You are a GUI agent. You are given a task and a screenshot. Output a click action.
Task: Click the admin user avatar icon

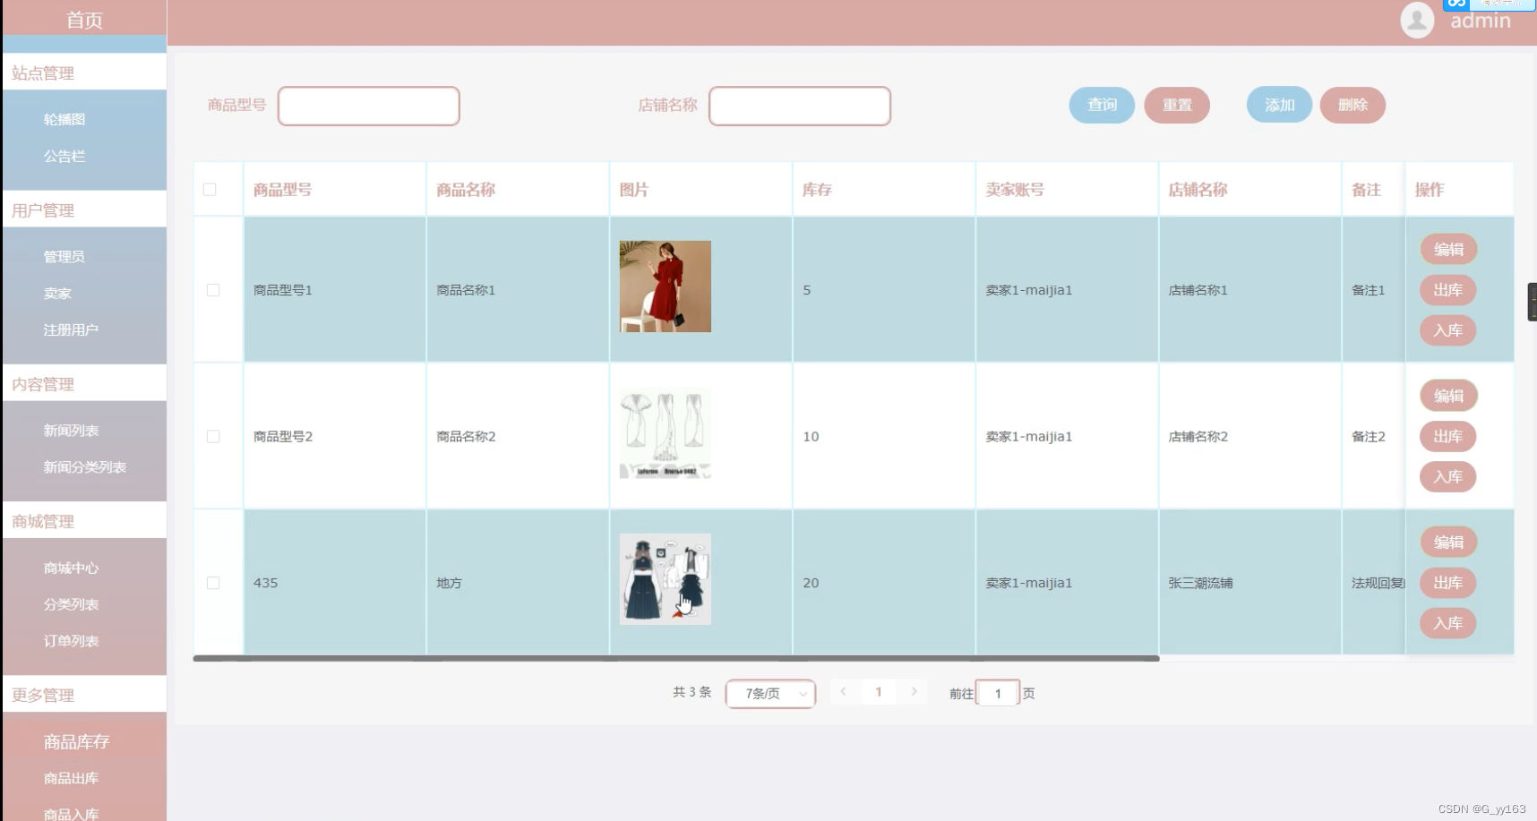(1416, 20)
